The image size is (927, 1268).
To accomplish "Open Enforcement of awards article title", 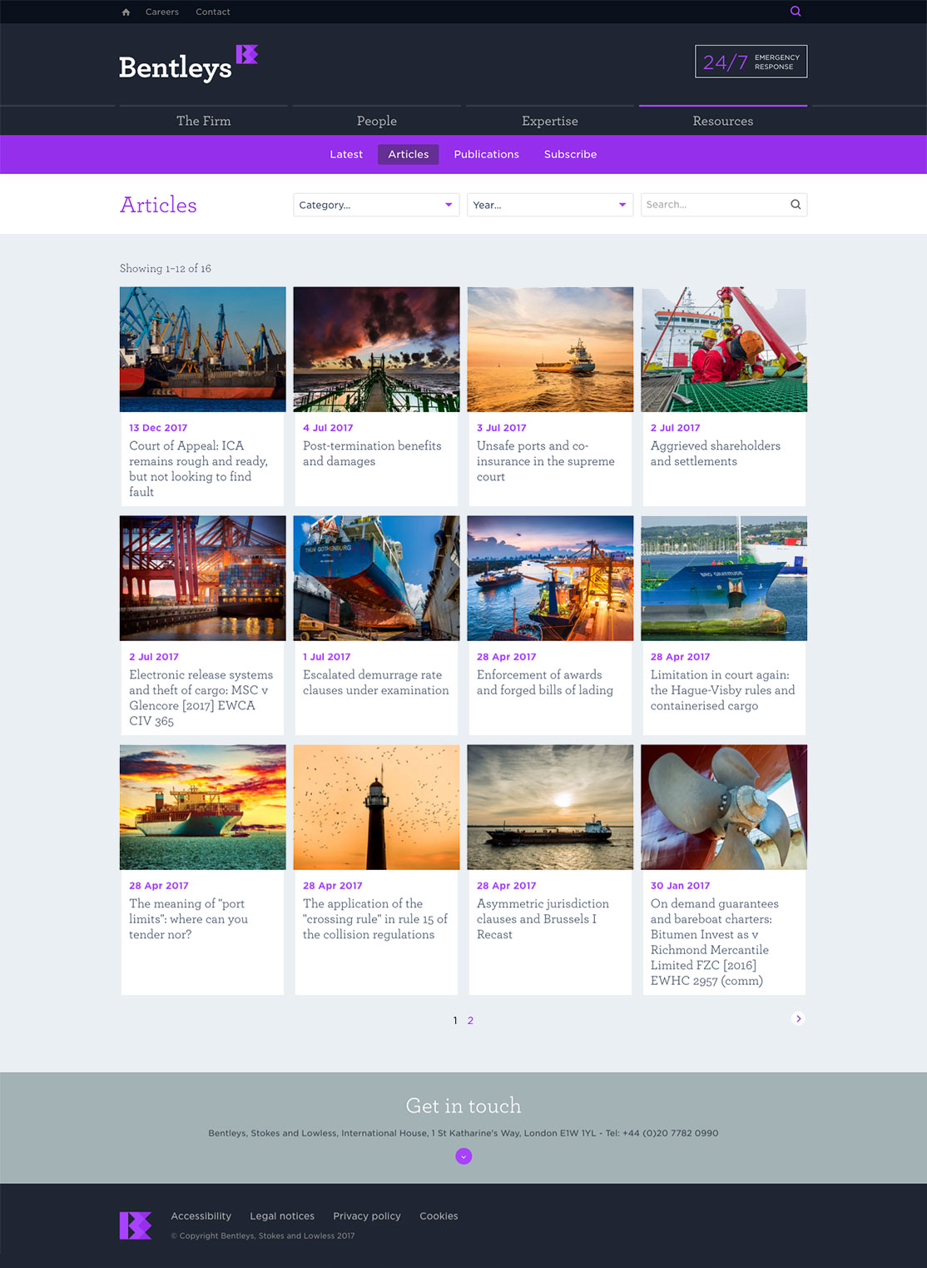I will (x=545, y=683).
